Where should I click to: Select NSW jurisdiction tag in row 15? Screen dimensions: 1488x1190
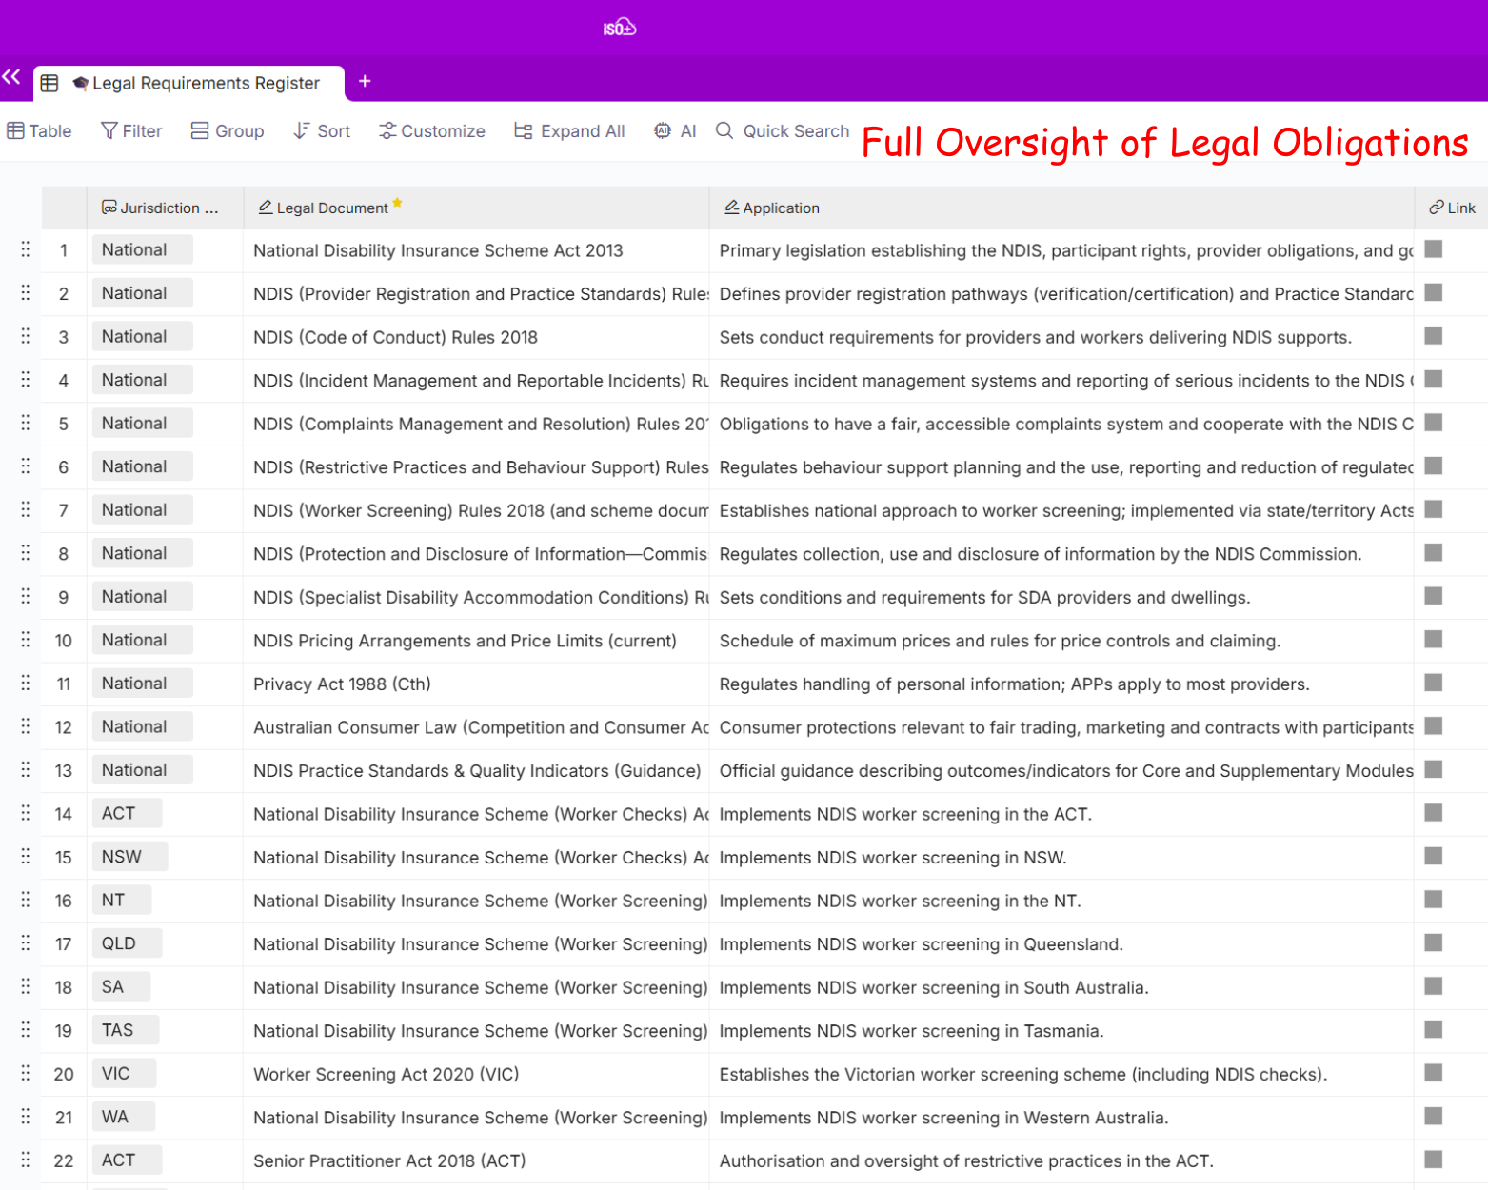123,857
